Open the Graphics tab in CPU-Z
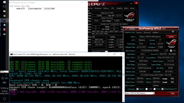The image size is (184, 103). point(120,8)
